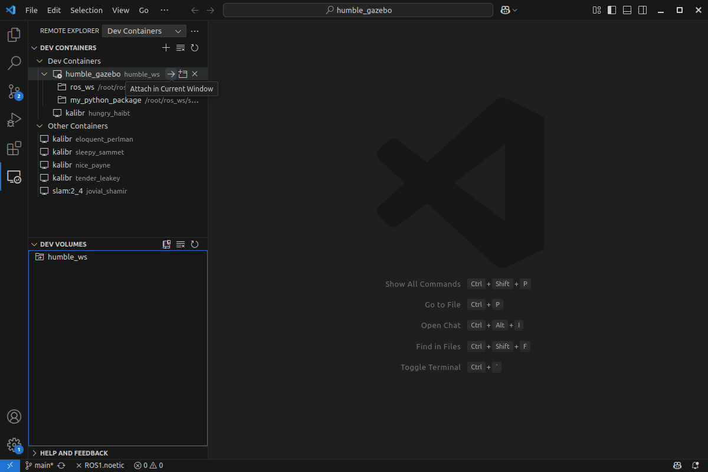Attach humble_gazebo in current window arrow
The width and height of the screenshot is (708, 472).
click(171, 74)
